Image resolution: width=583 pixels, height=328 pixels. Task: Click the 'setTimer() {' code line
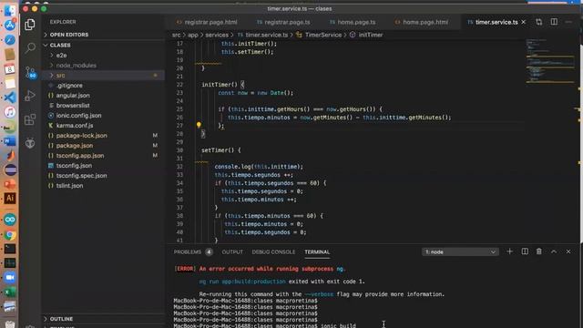[x=220, y=150]
